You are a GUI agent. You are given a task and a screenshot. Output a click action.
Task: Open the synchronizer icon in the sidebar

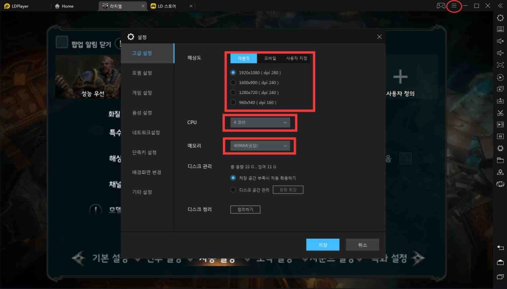pyautogui.click(x=500, y=136)
